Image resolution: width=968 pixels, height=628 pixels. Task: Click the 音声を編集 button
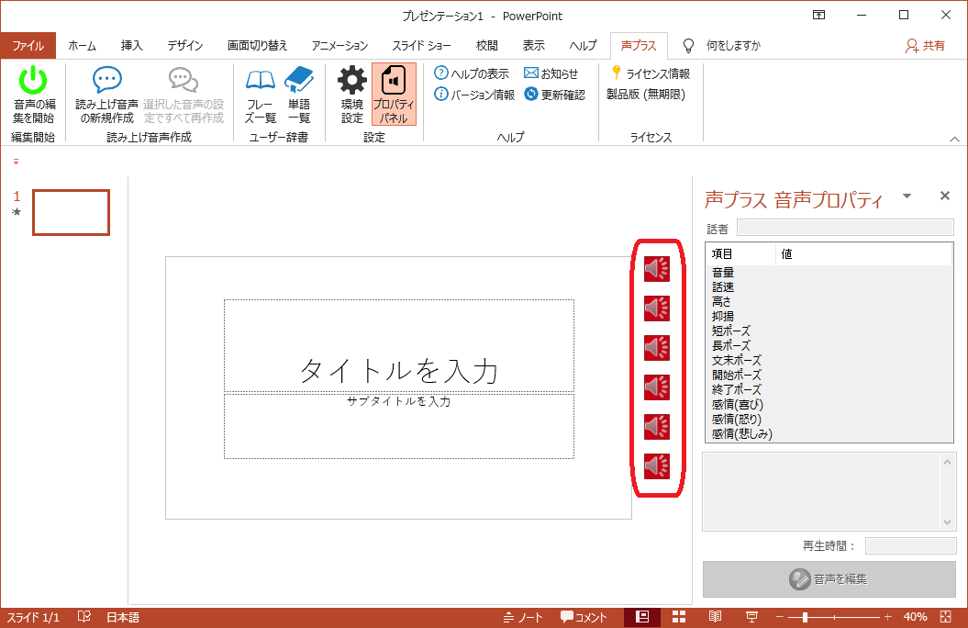click(829, 579)
